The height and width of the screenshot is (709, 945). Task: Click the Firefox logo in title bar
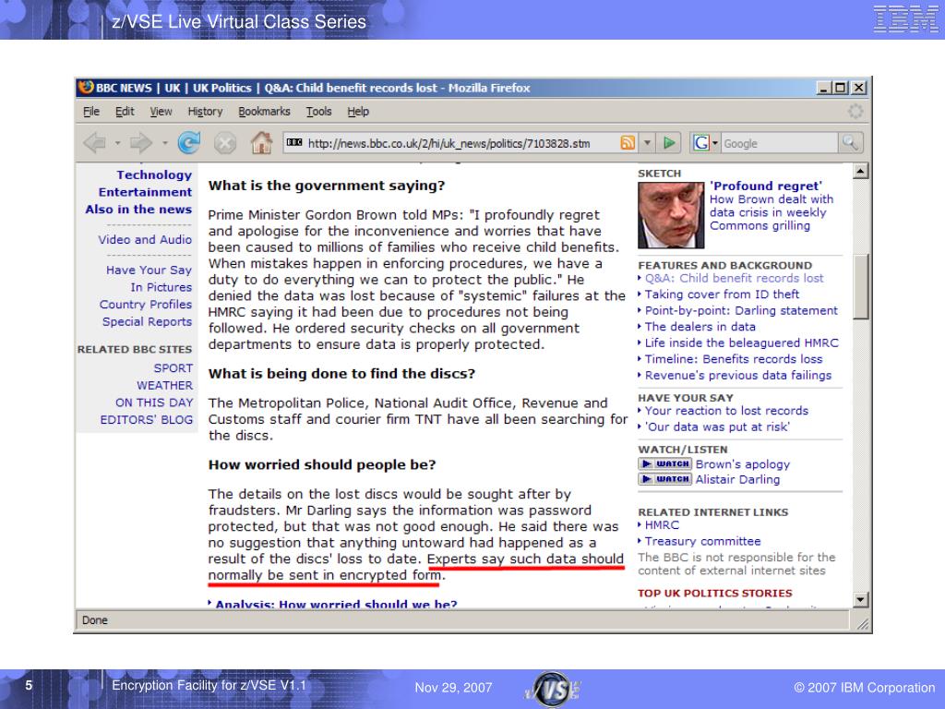click(x=86, y=88)
